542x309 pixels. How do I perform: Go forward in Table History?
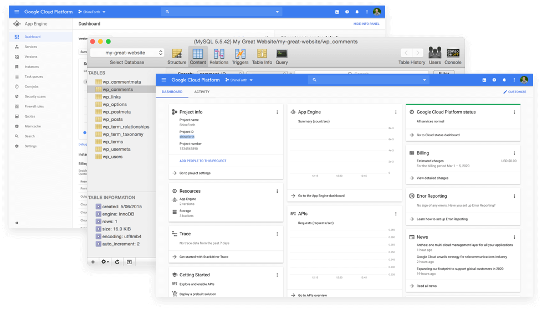[x=417, y=53]
